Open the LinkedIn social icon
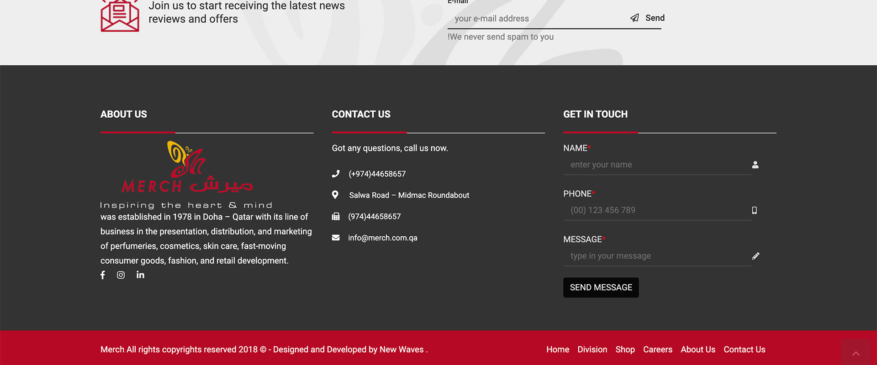877x365 pixels. click(140, 275)
